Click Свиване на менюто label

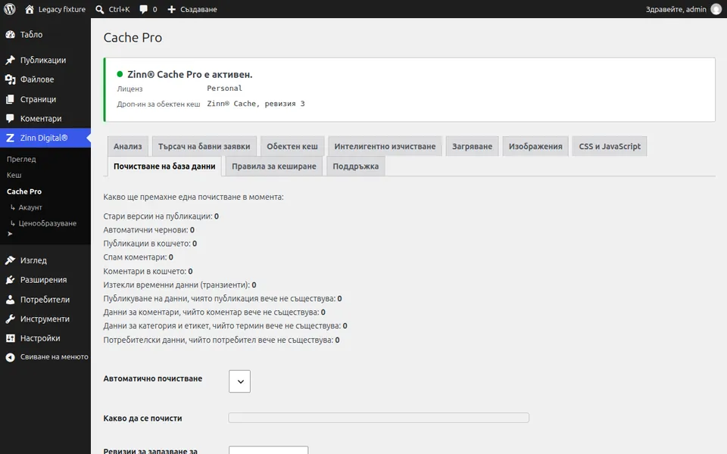point(55,357)
